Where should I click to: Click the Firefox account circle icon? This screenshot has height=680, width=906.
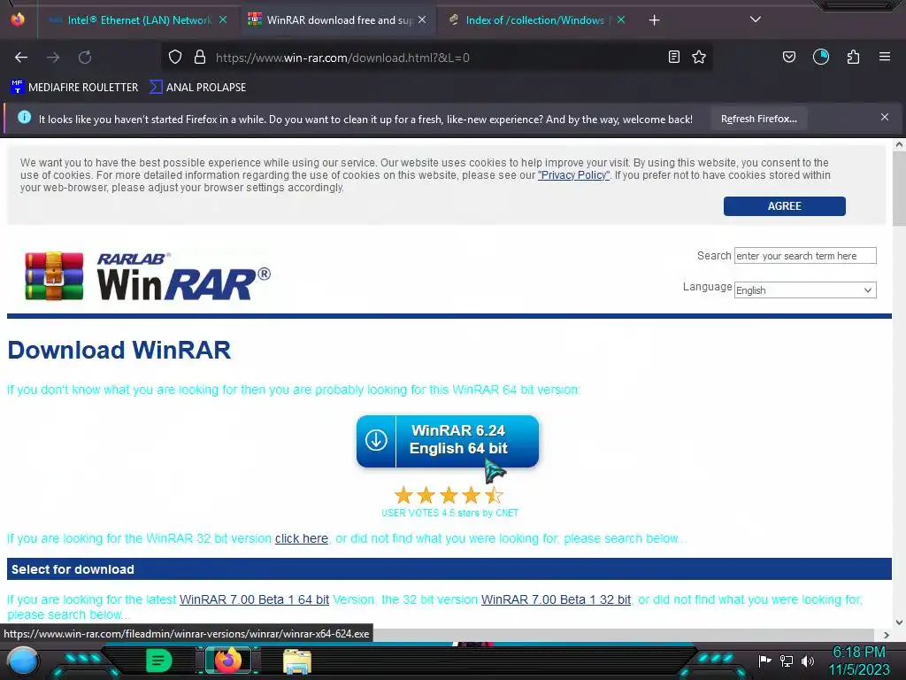(x=820, y=57)
